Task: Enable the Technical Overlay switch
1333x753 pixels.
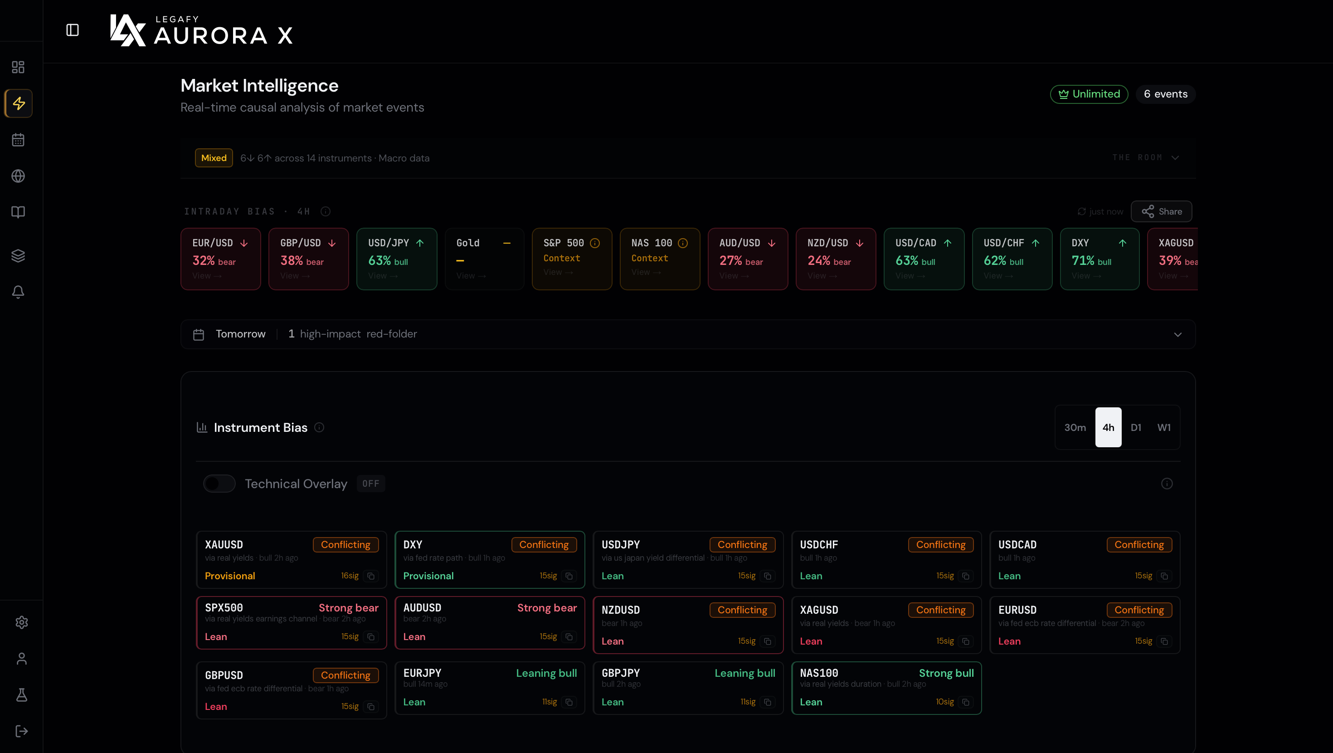Action: point(219,484)
